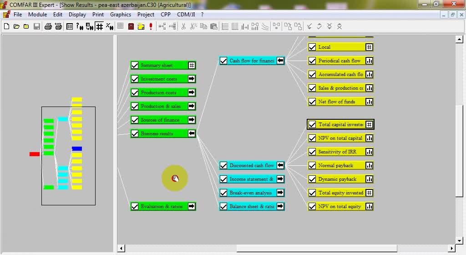Open the Module menu
The height and width of the screenshot is (255, 466).
point(37,15)
